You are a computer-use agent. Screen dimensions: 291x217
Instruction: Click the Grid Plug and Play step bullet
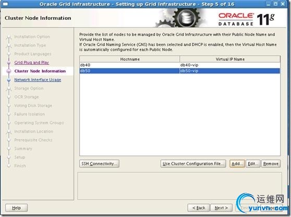click(x=8, y=62)
